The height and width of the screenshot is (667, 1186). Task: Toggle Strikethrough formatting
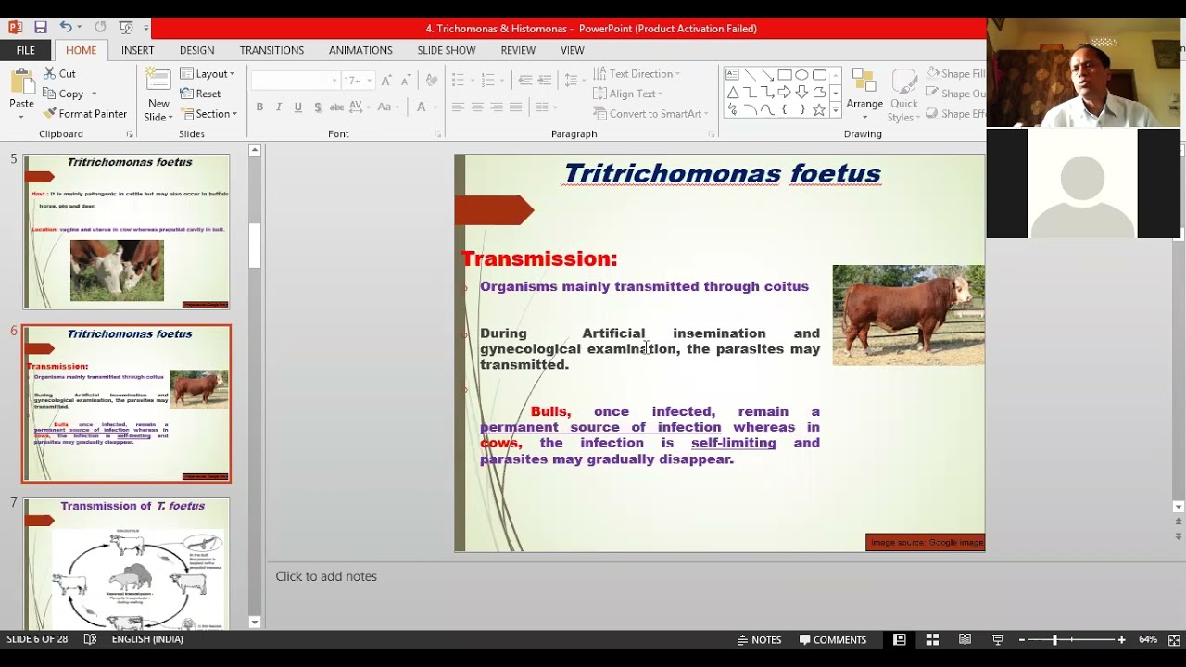(337, 107)
